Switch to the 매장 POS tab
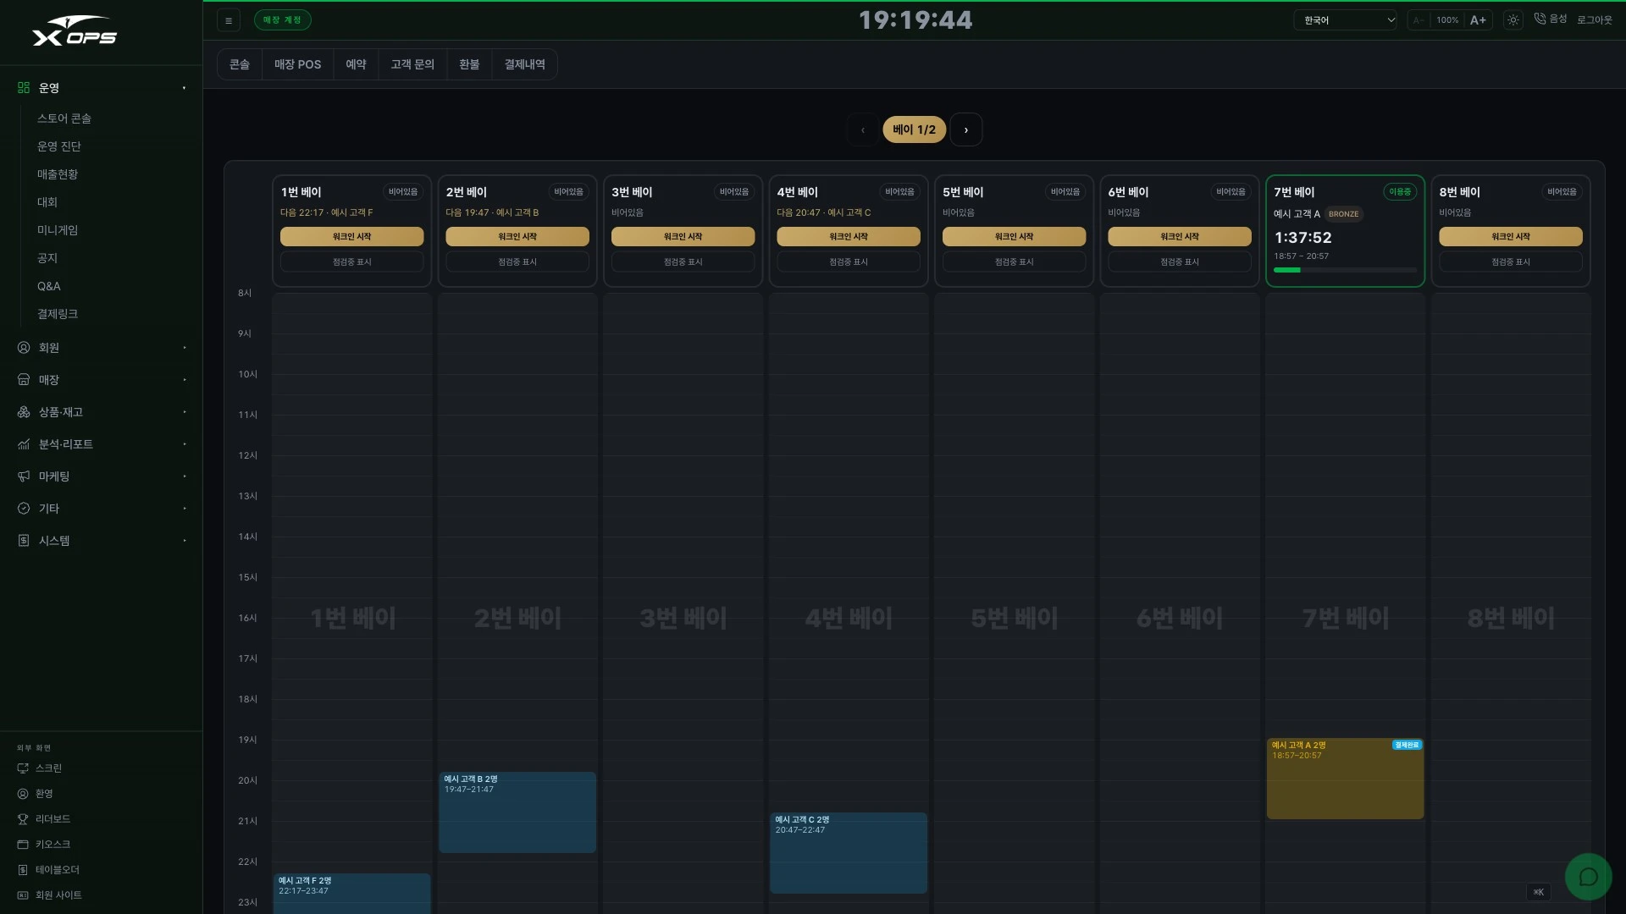Viewport: 1626px width, 914px height. tap(298, 64)
